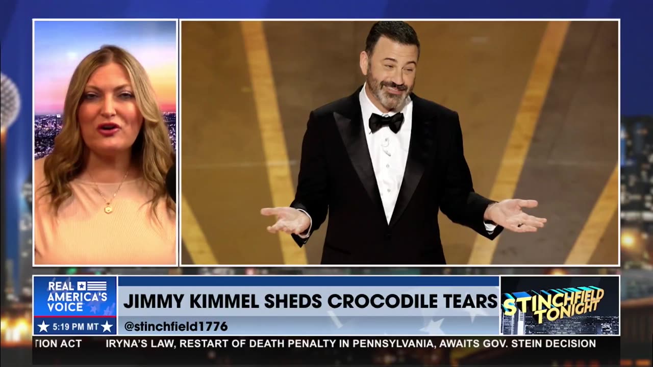The image size is (653, 367).
Task: Click the 'TION ACT' ticker fragment
Action: 58,344
